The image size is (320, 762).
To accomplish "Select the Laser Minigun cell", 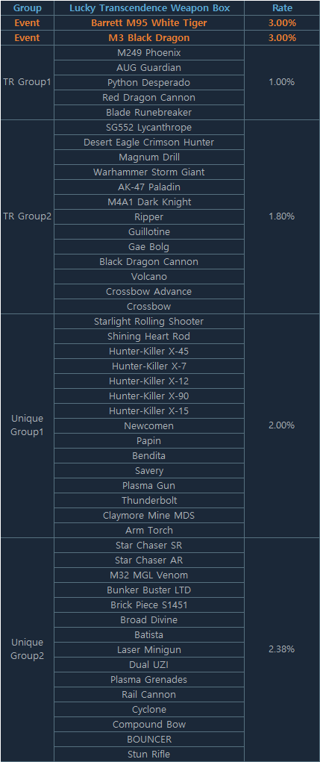I will 148,650.
